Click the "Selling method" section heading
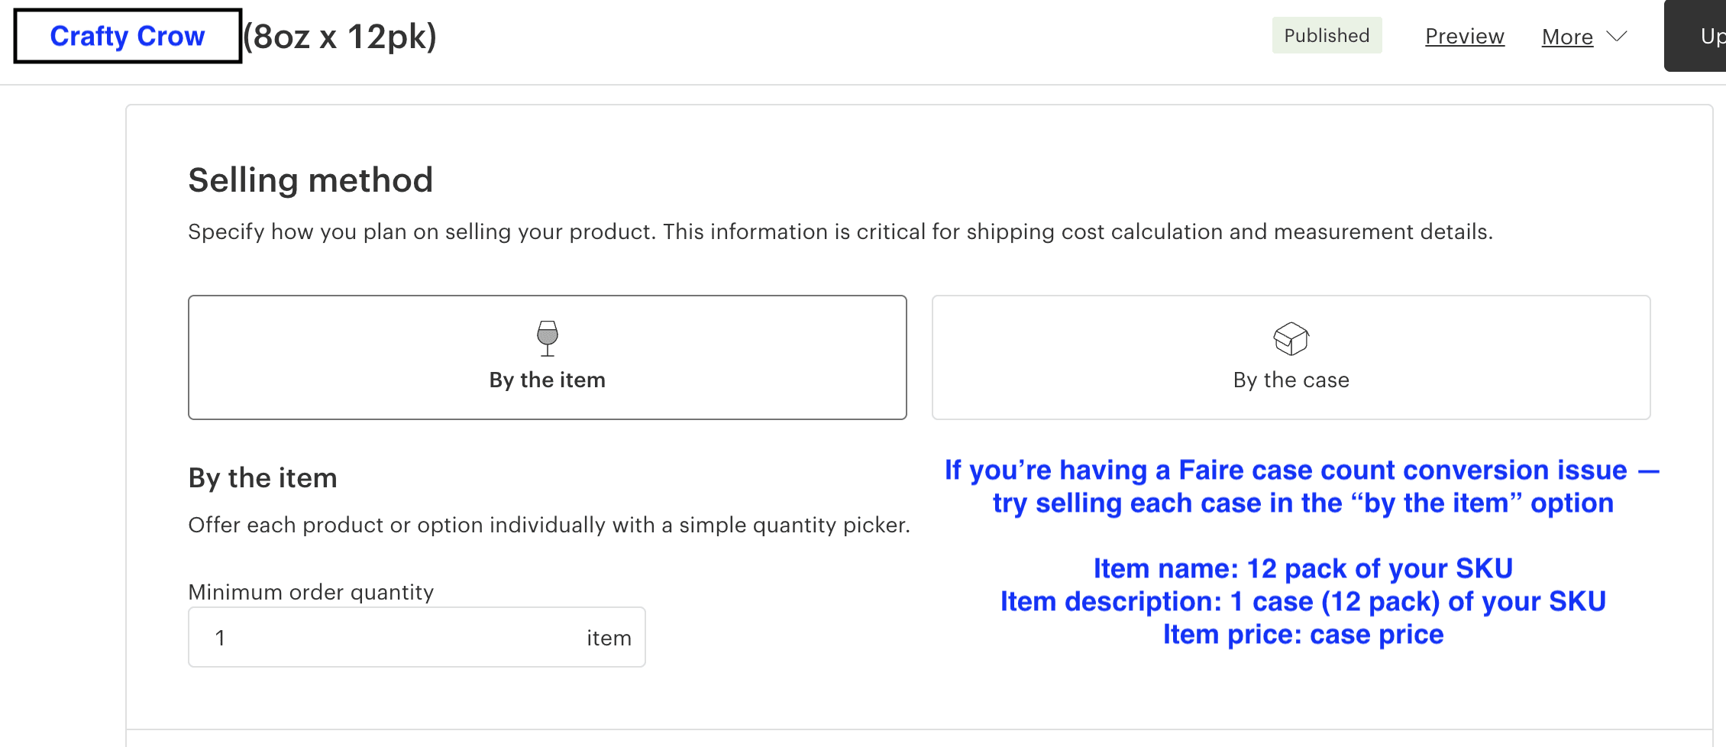This screenshot has width=1726, height=747. click(310, 179)
